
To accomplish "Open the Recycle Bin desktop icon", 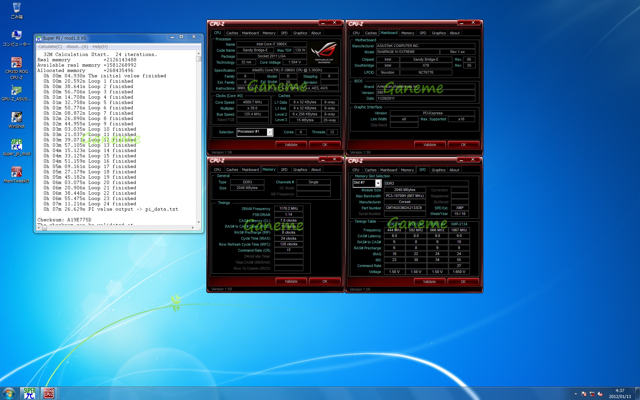I will coord(16,11).
